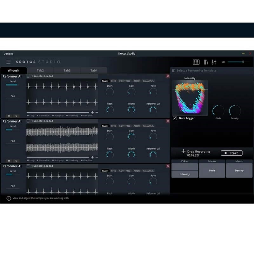Screen dimensions: 254x254
Task: Open the sound library icon
Action: click(206, 62)
